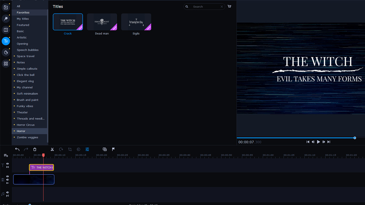The height and width of the screenshot is (205, 365).
Task: Add a timeline marker with the flag icon
Action: coord(113,149)
